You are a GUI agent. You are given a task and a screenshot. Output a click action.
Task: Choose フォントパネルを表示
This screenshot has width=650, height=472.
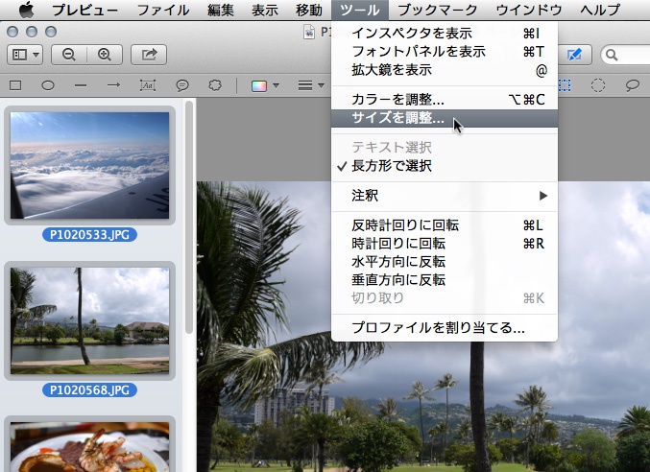pos(445,52)
